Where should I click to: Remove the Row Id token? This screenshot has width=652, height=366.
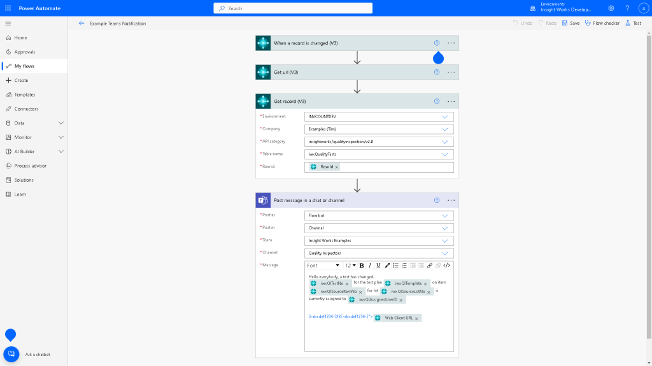(x=337, y=167)
